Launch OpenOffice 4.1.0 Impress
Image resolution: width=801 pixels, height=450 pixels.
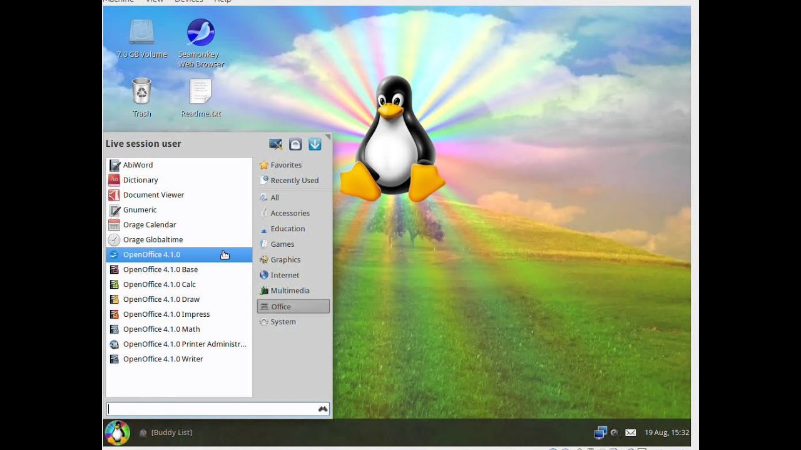coord(179,314)
